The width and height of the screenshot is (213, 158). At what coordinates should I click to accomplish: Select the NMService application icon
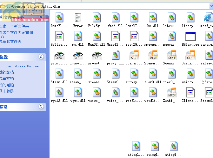click(190, 36)
